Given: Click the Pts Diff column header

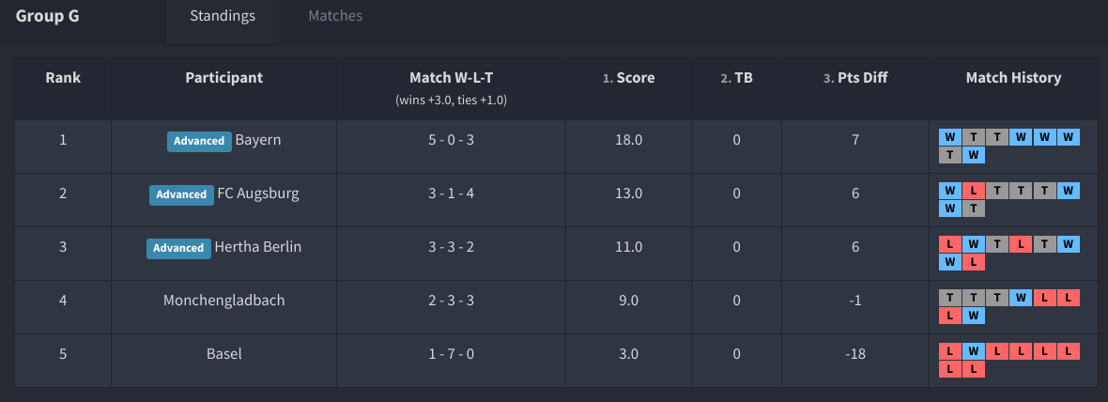Looking at the screenshot, I should pyautogui.click(x=862, y=78).
